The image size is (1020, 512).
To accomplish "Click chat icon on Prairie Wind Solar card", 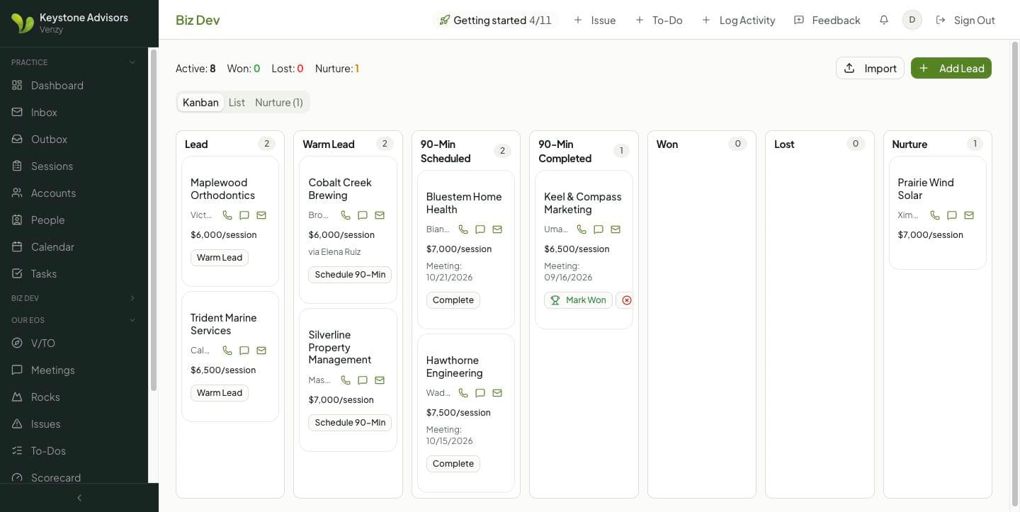I will pos(952,215).
